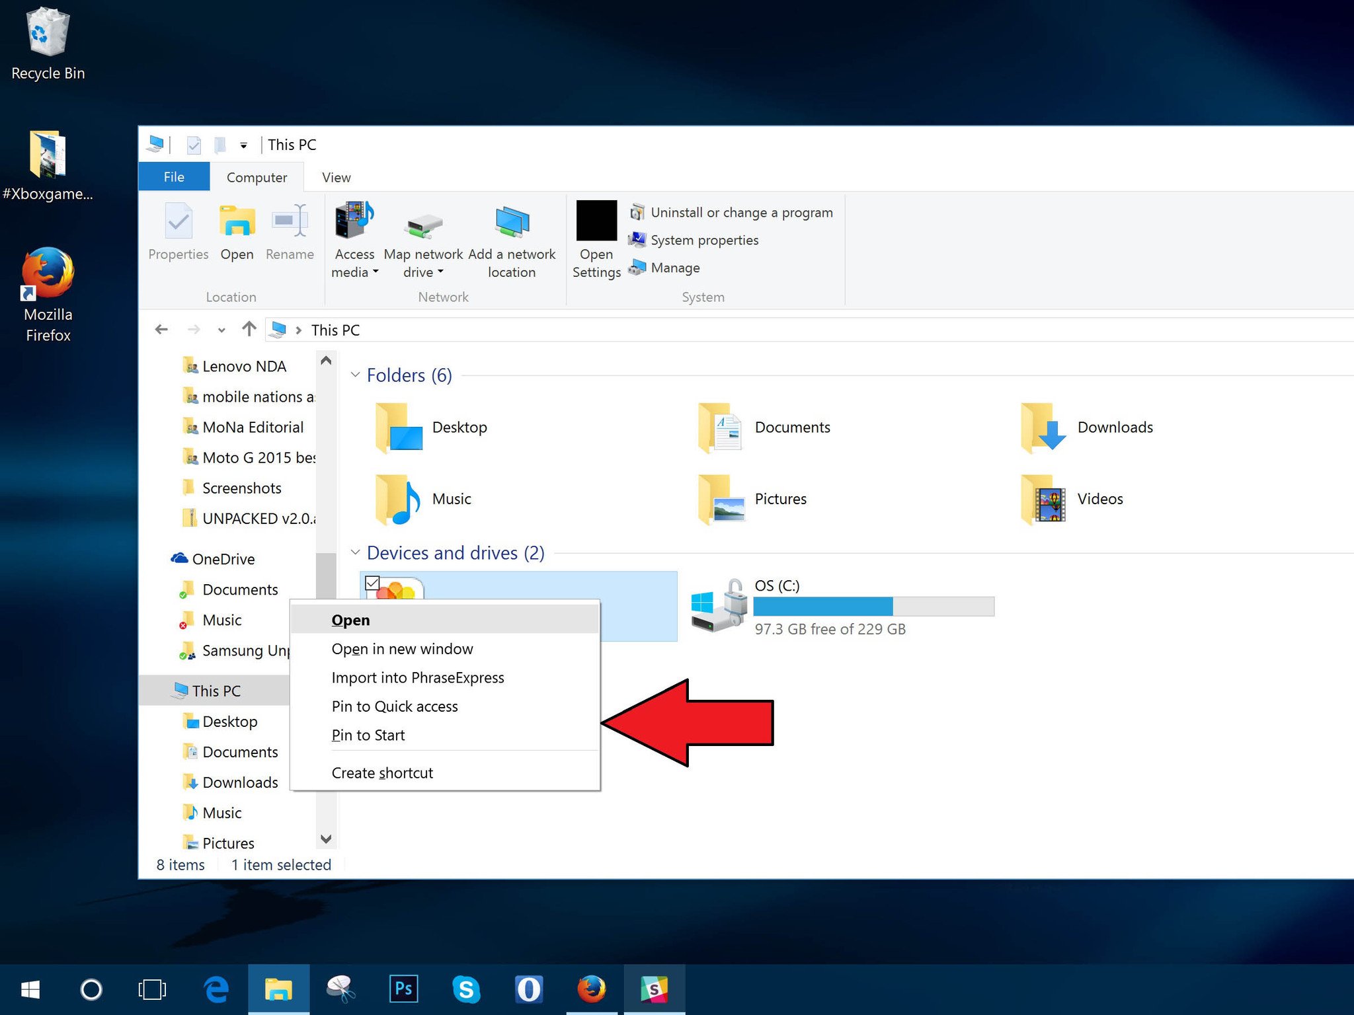Switch to the View ribbon tab

[336, 177]
